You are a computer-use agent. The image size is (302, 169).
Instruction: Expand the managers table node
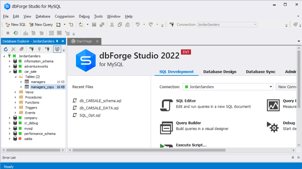click(21, 82)
